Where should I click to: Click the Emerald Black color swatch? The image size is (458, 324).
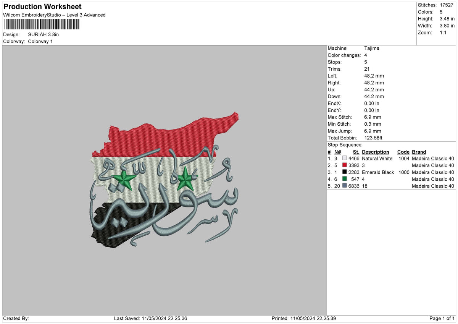(x=345, y=172)
